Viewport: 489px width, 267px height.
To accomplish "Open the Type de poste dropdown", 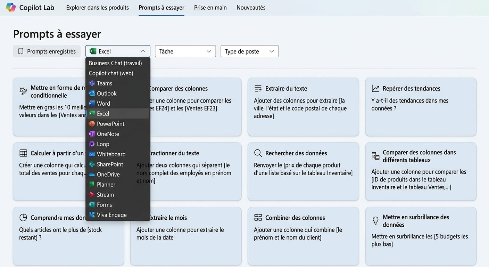I will pyautogui.click(x=249, y=51).
